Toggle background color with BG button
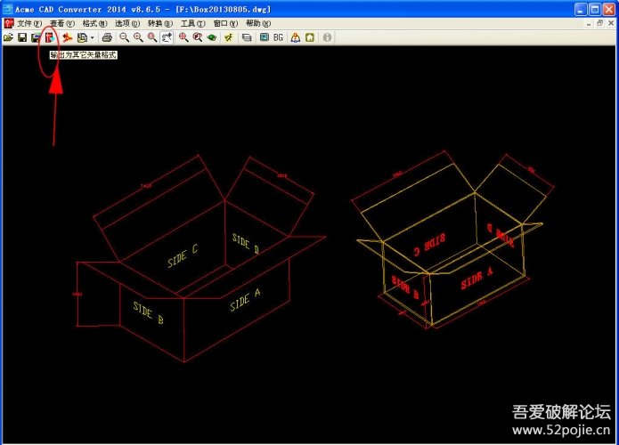This screenshot has height=445, width=619. tap(278, 38)
